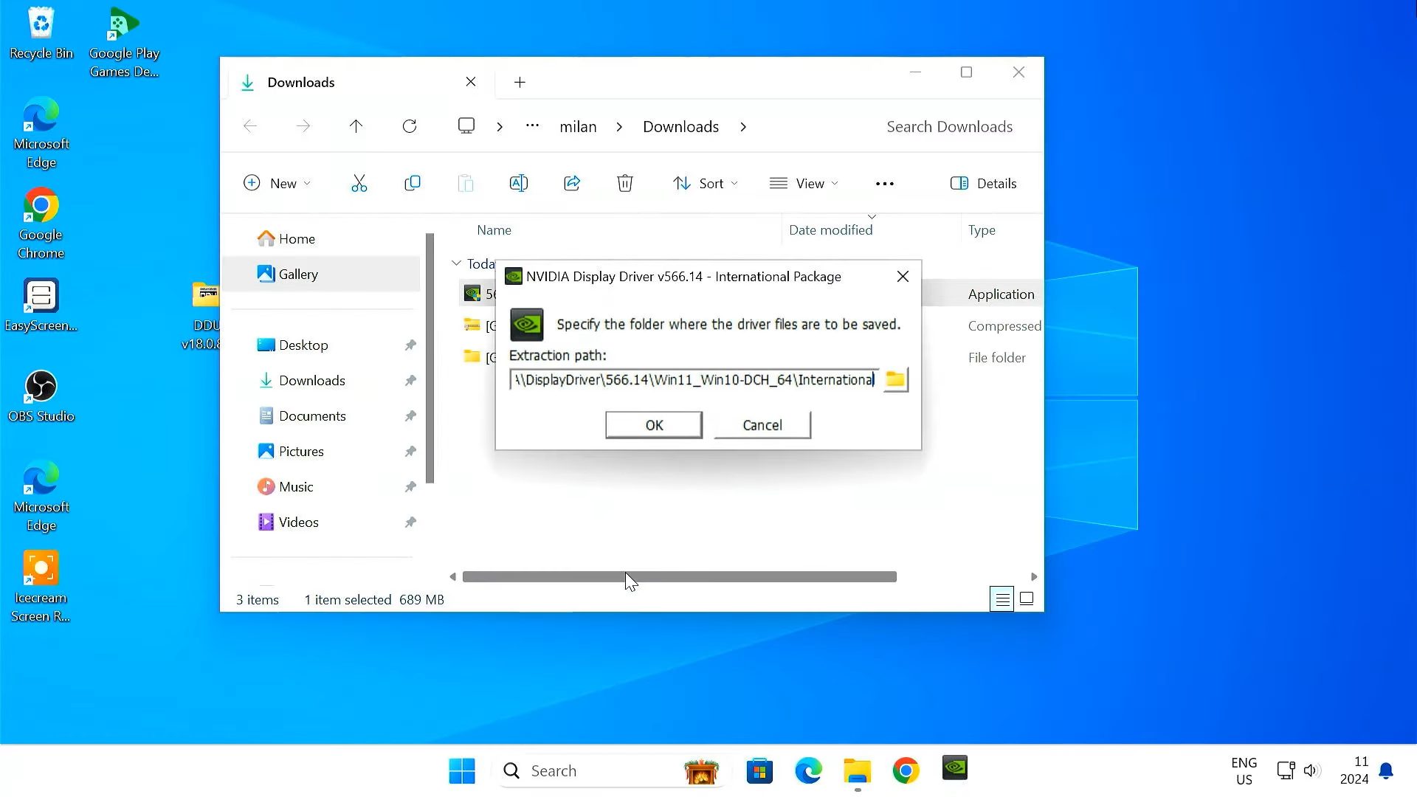The height and width of the screenshot is (797, 1417).
Task: Sort by the Name column header
Action: click(x=494, y=230)
